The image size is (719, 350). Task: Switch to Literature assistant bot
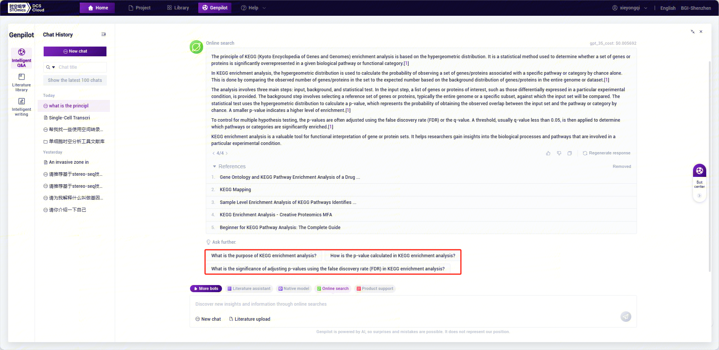[249, 289]
